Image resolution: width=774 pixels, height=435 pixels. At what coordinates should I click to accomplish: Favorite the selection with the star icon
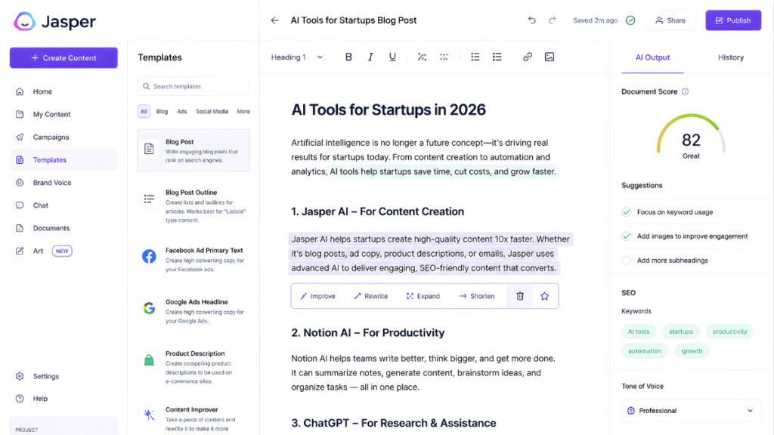[x=544, y=296]
